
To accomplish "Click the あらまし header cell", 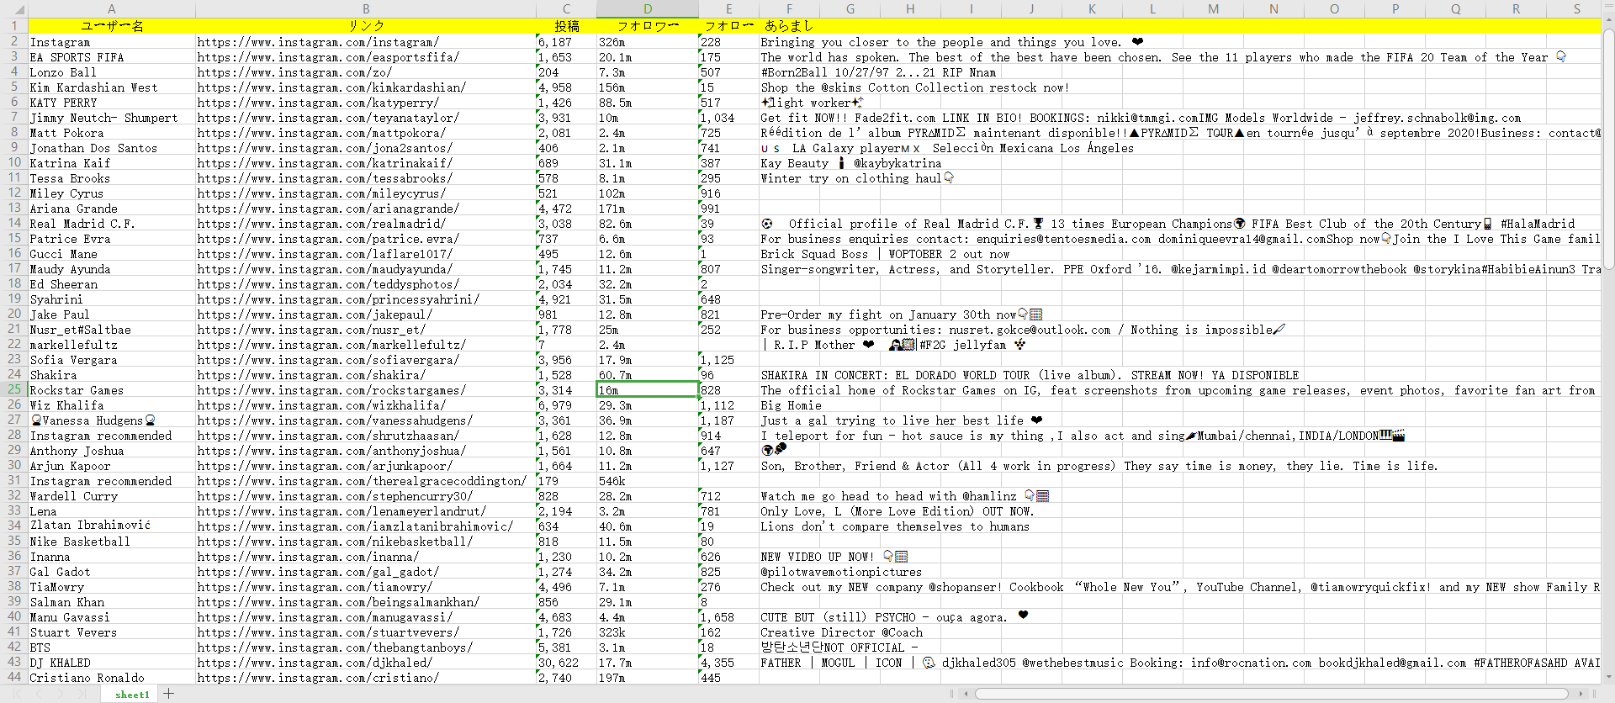I will coord(789,26).
